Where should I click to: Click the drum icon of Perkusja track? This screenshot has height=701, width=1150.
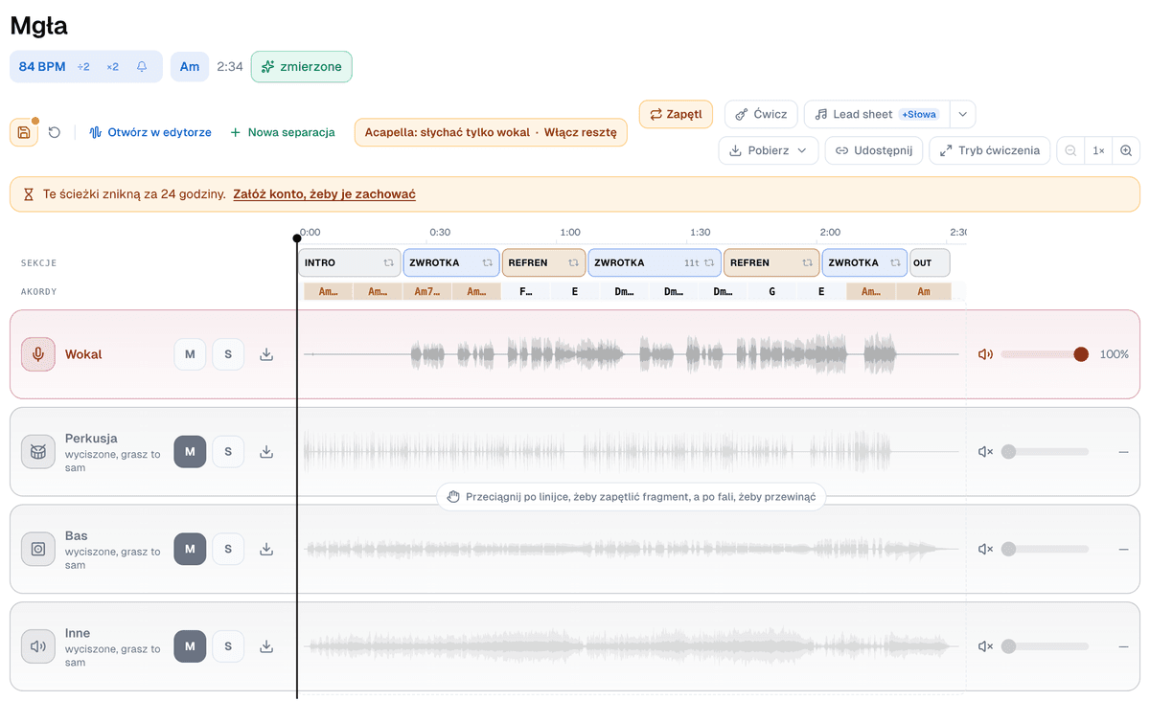click(38, 451)
